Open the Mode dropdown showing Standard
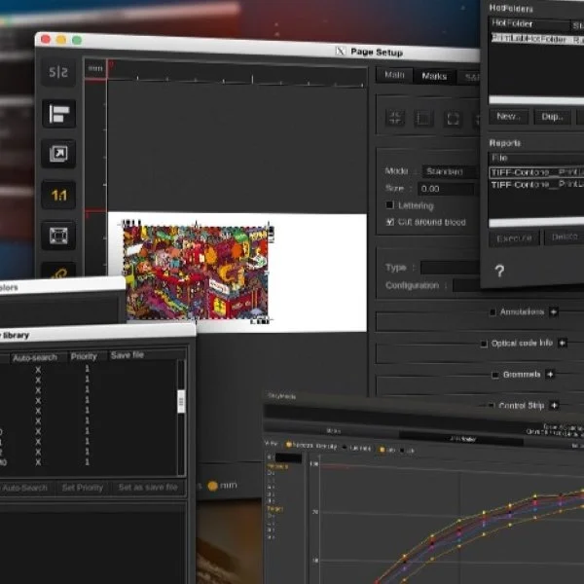Screen dimensions: 584x584 [451, 171]
